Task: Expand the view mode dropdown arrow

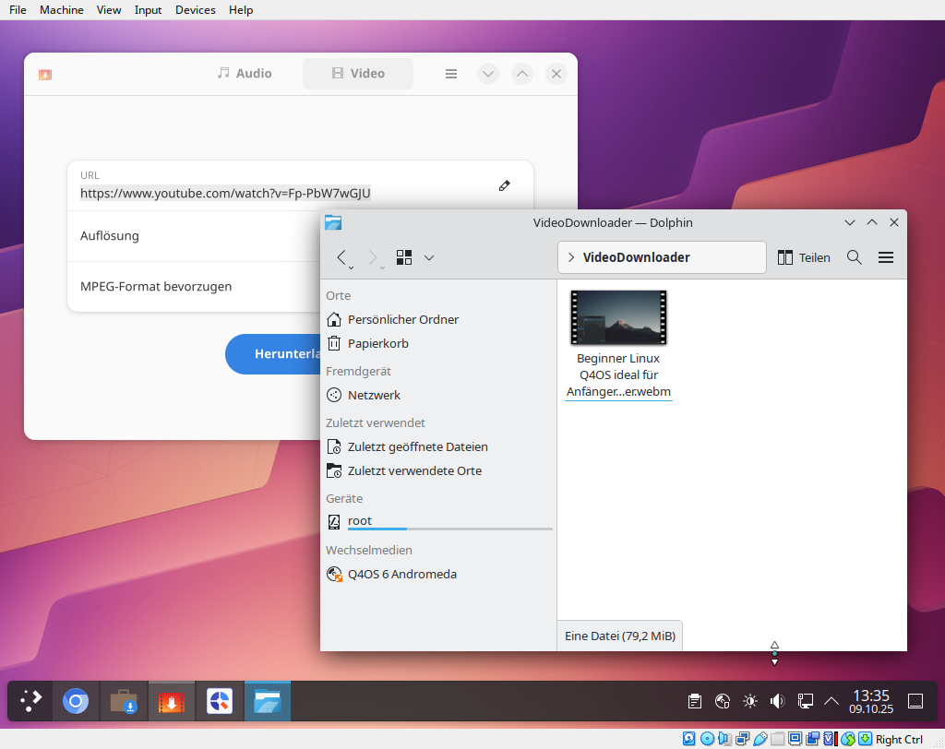Action: tap(429, 257)
